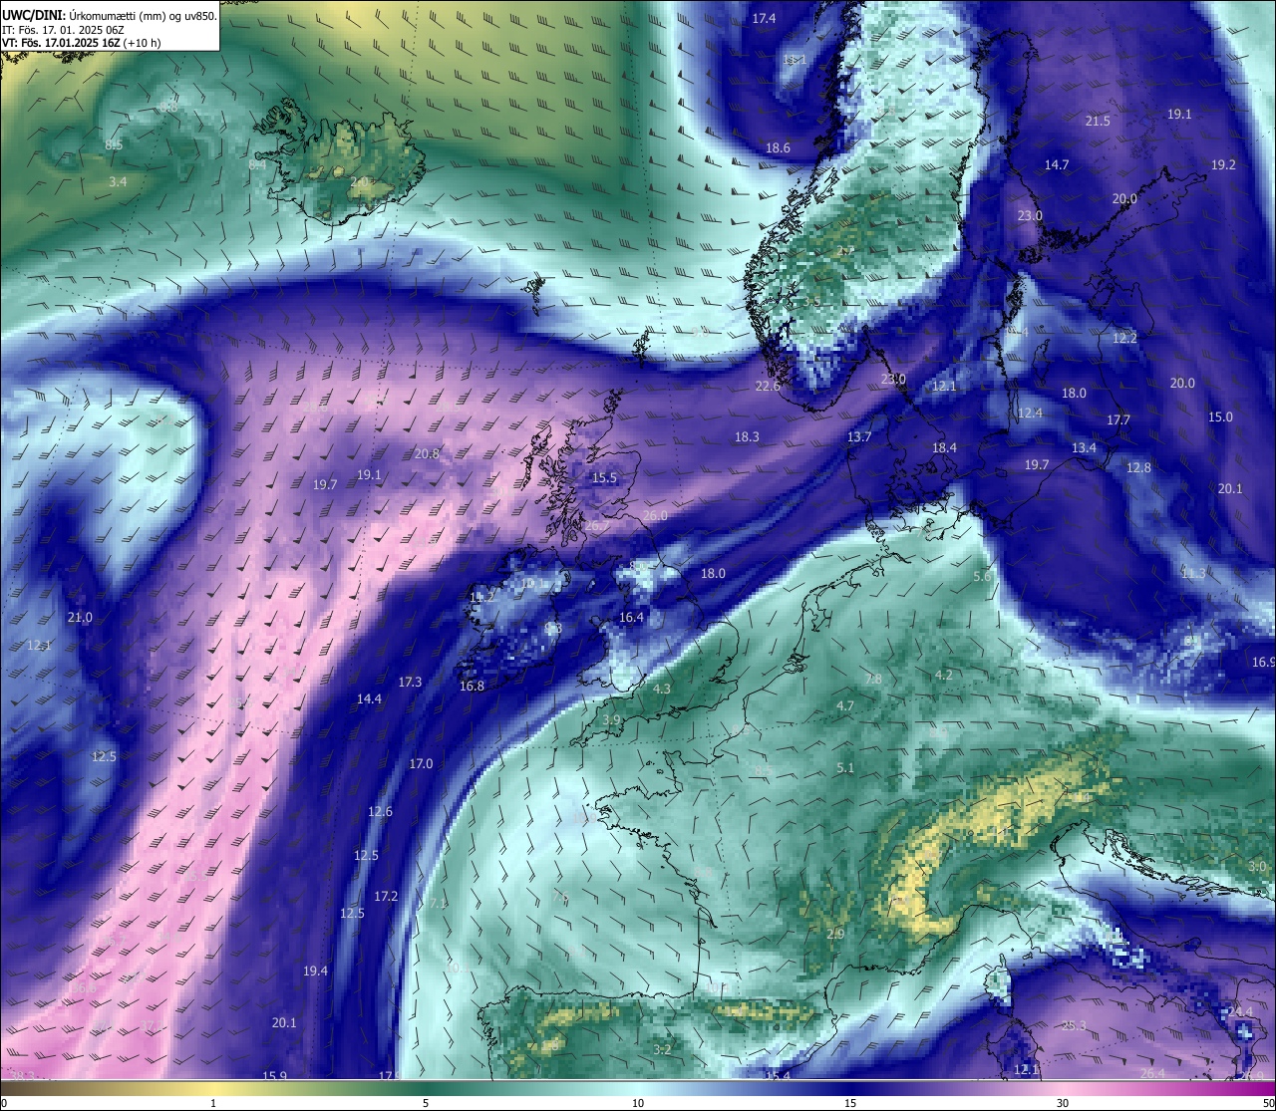
Task: Click the value 19.2 at the right edge
Action: [1223, 164]
